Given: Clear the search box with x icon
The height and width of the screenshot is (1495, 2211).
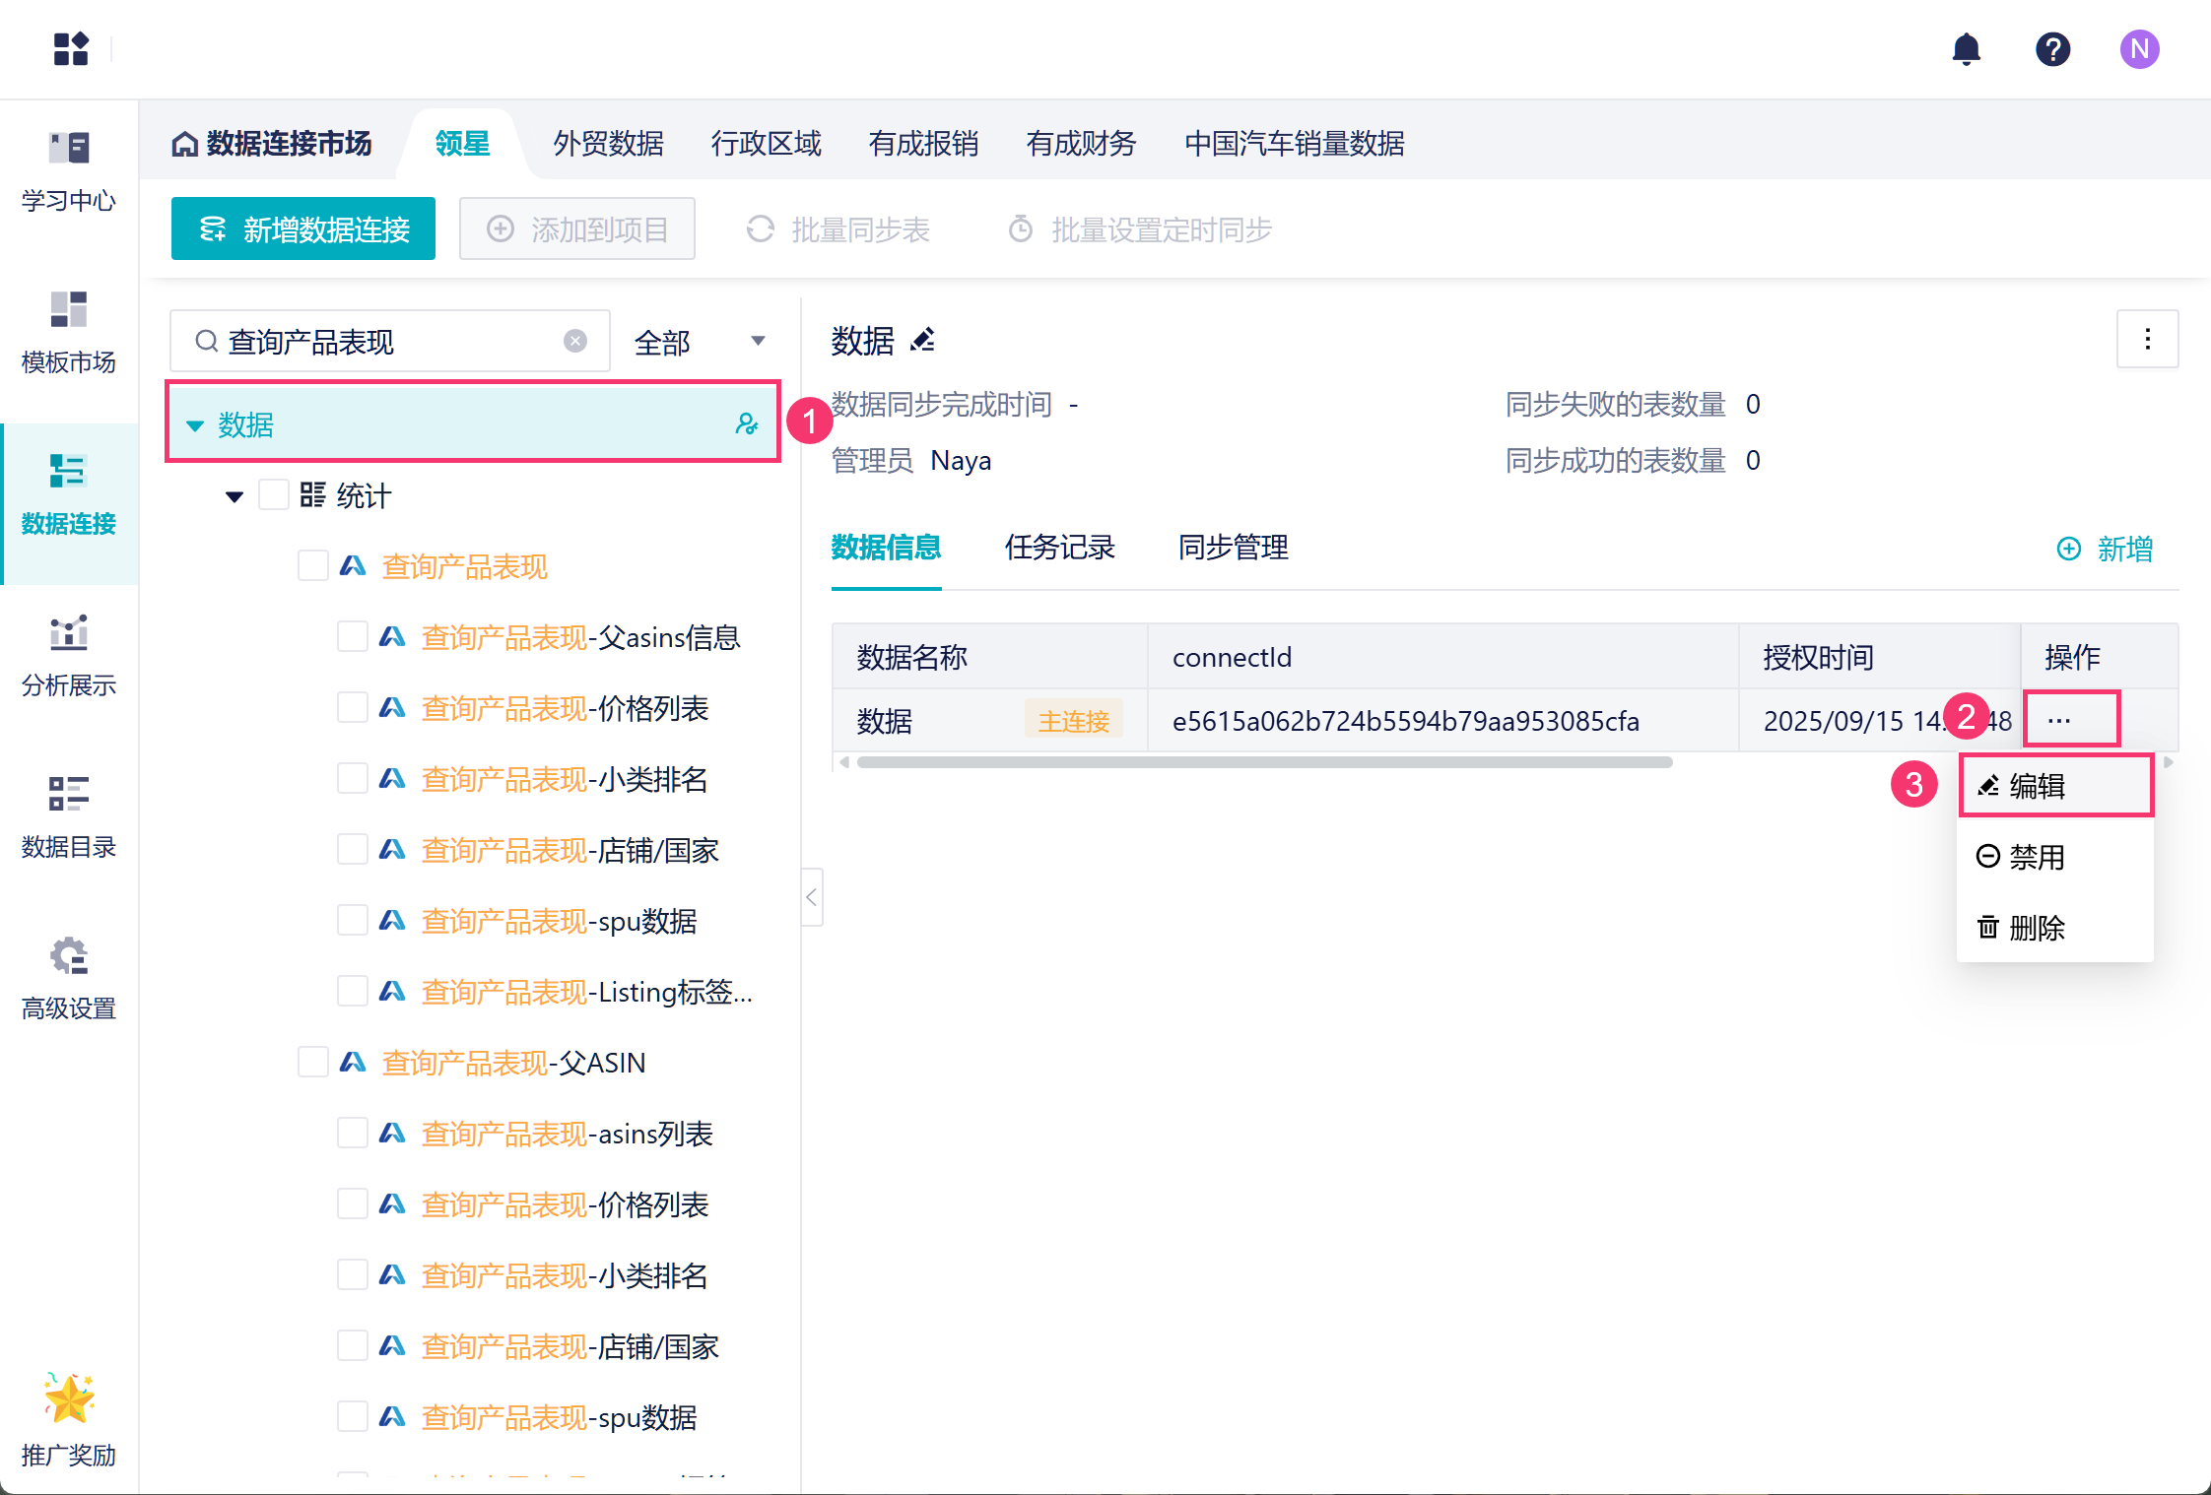Looking at the screenshot, I should click(x=575, y=341).
